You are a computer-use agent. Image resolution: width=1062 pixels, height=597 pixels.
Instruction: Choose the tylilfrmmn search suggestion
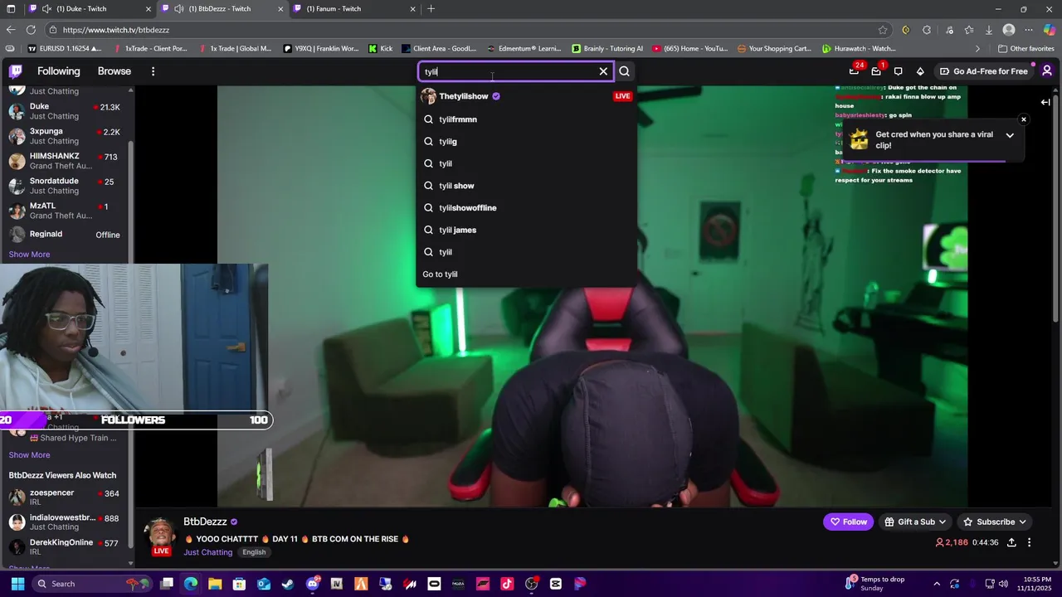[x=527, y=119]
